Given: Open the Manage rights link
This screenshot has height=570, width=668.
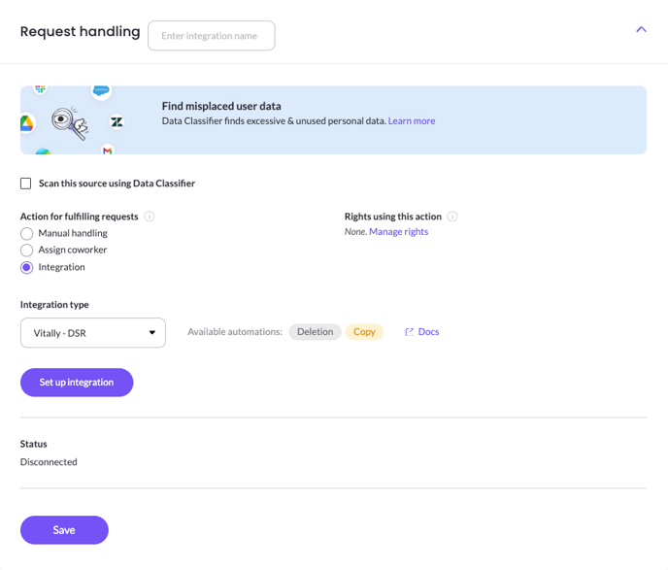Looking at the screenshot, I should point(399,232).
